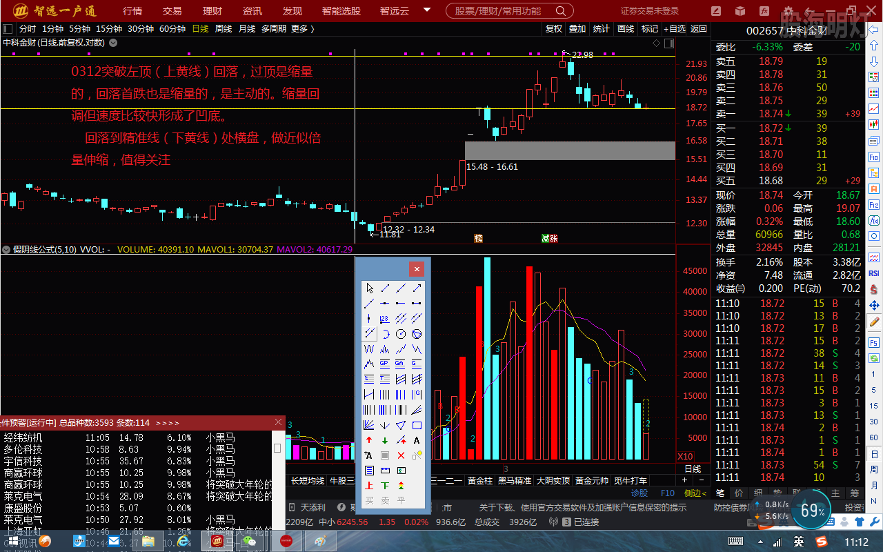
Task: Collapse the side panel via 侧边<
Action: (x=695, y=493)
